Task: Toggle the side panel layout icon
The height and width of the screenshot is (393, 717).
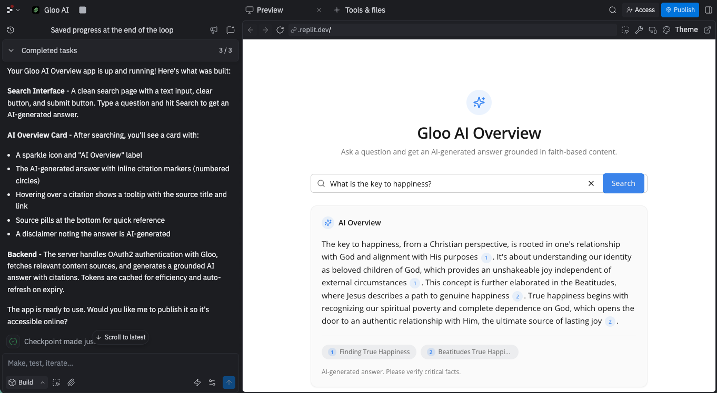Action: point(708,10)
